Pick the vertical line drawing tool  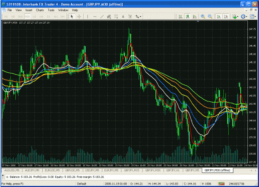pyautogui.click(x=87, y=16)
